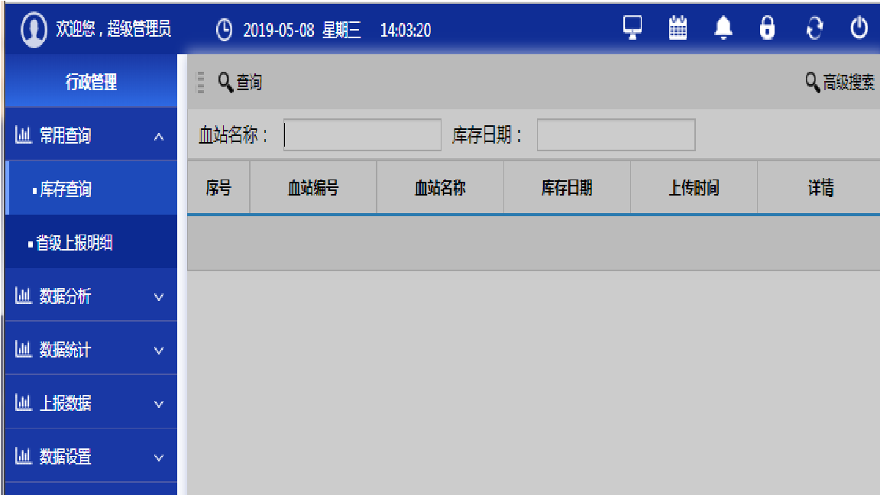
Task: Expand the 数据设置 menu section
Action: [91, 456]
